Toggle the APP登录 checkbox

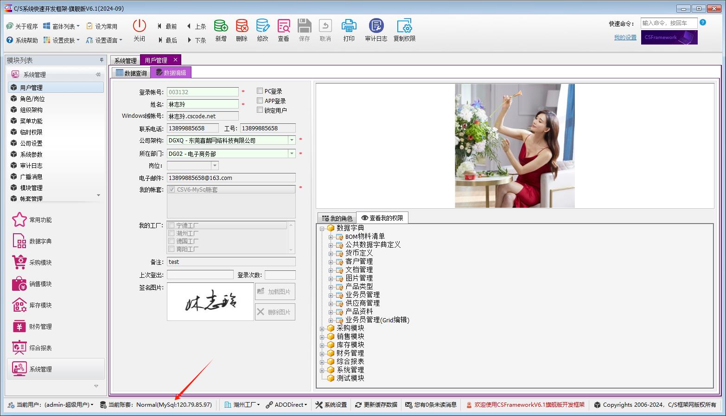click(260, 101)
